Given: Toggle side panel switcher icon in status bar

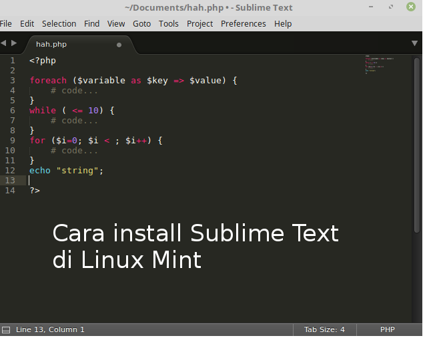Looking at the screenshot, I should coord(6,330).
